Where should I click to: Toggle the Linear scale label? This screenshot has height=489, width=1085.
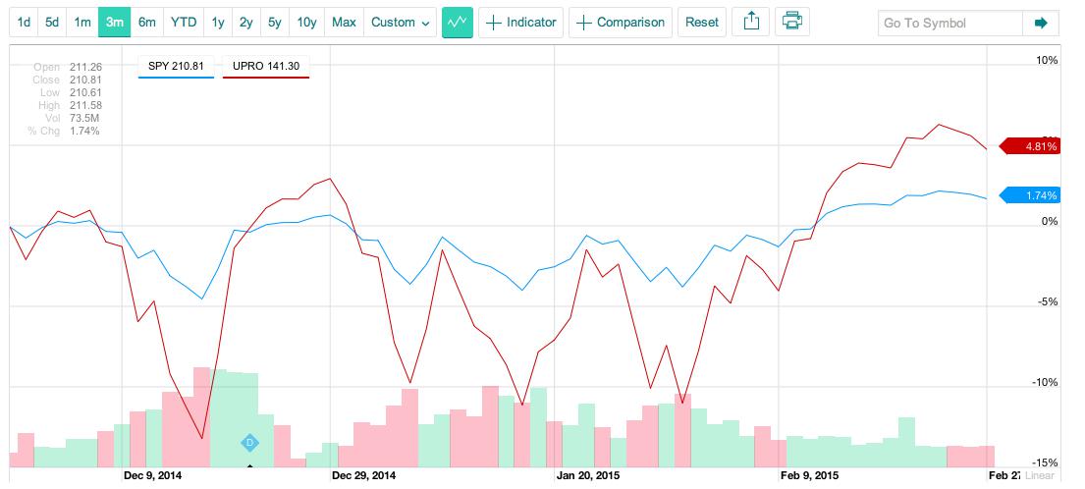point(1039,475)
